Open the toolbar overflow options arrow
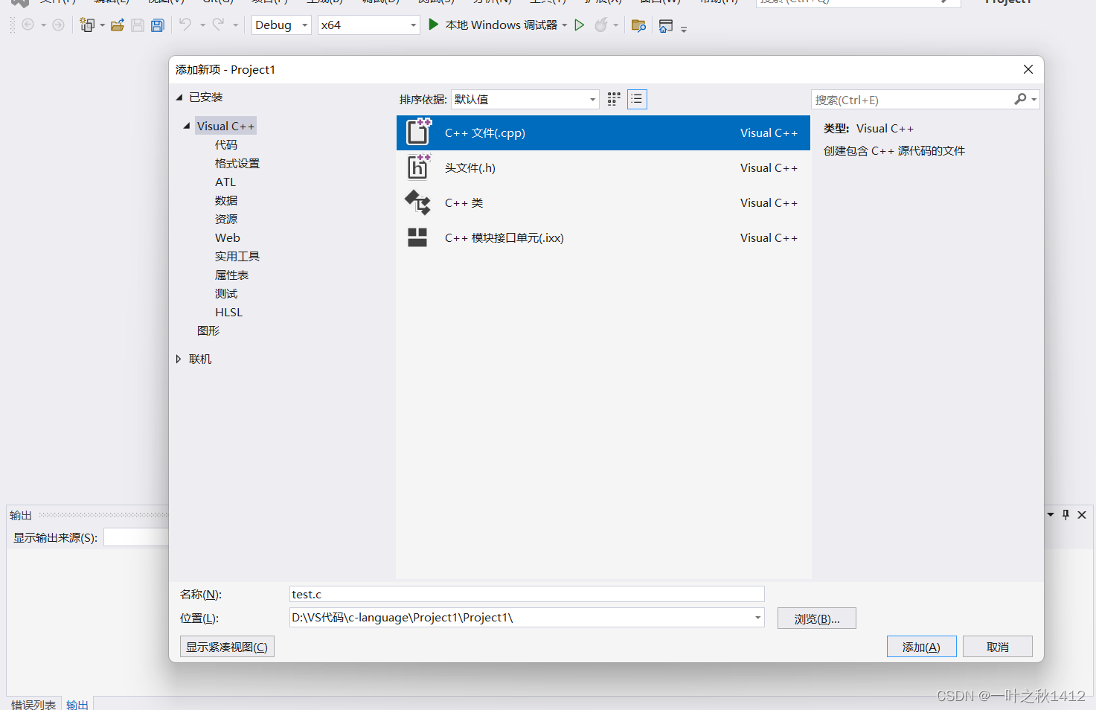This screenshot has height=710, width=1096. point(684,30)
